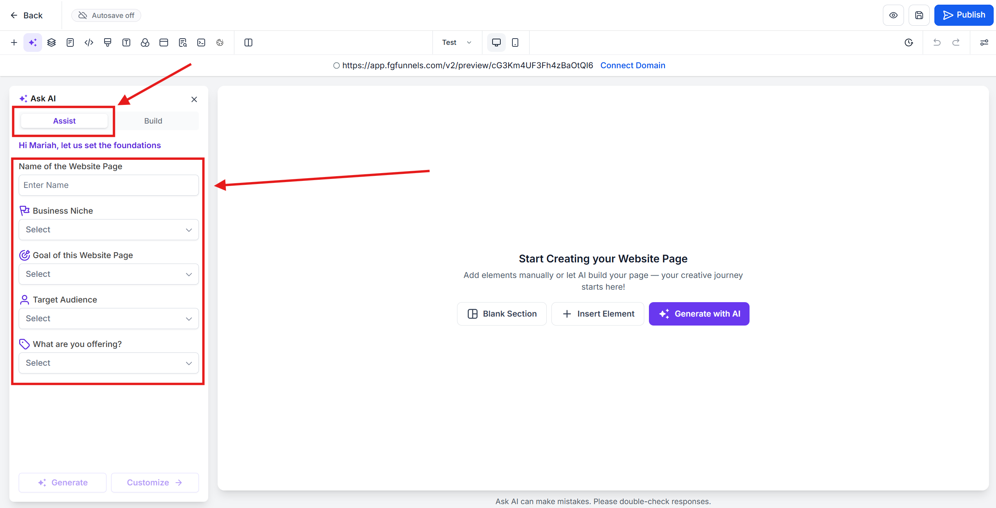
Task: Click the Generate with AI button
Action: [x=699, y=314]
